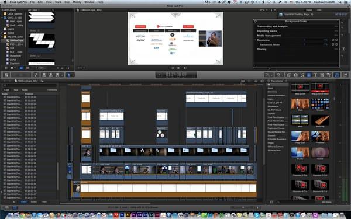Play the viewer video

pos(178,68)
